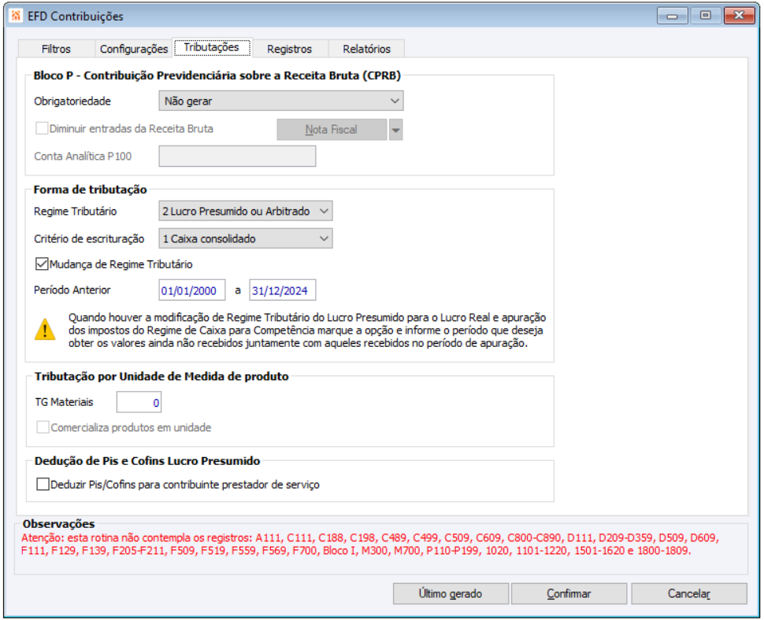Click the Último gerado button

[x=451, y=594]
